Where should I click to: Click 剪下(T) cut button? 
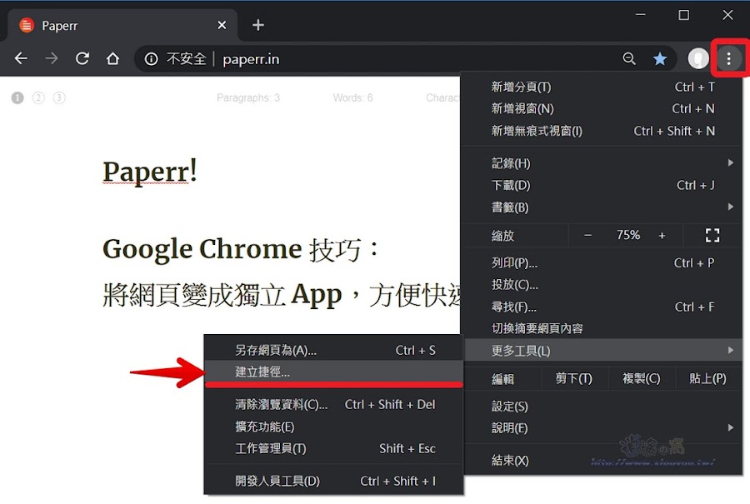coord(574,379)
